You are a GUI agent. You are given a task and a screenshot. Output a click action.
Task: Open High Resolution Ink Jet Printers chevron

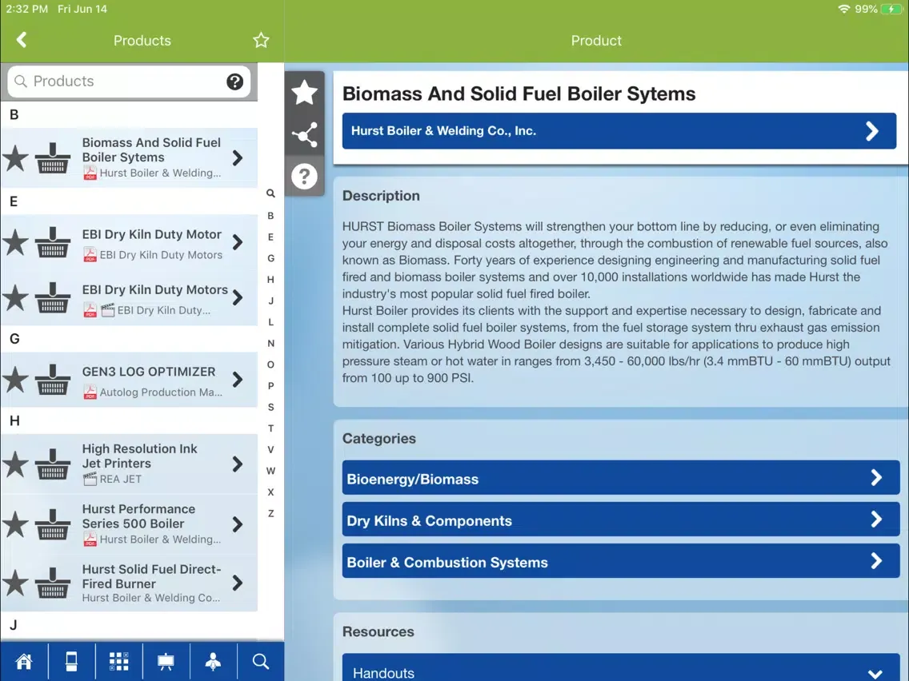(238, 464)
